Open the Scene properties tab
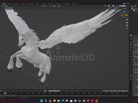This screenshot has height=103, width=138. pos(131,50)
